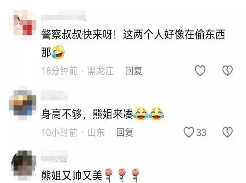Screen dimensions: 246x183
Task: Open the blurred username above 身高不够 comment
Action: tap(54, 95)
